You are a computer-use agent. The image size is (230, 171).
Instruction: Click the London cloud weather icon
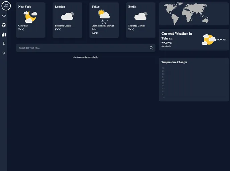(68, 16)
